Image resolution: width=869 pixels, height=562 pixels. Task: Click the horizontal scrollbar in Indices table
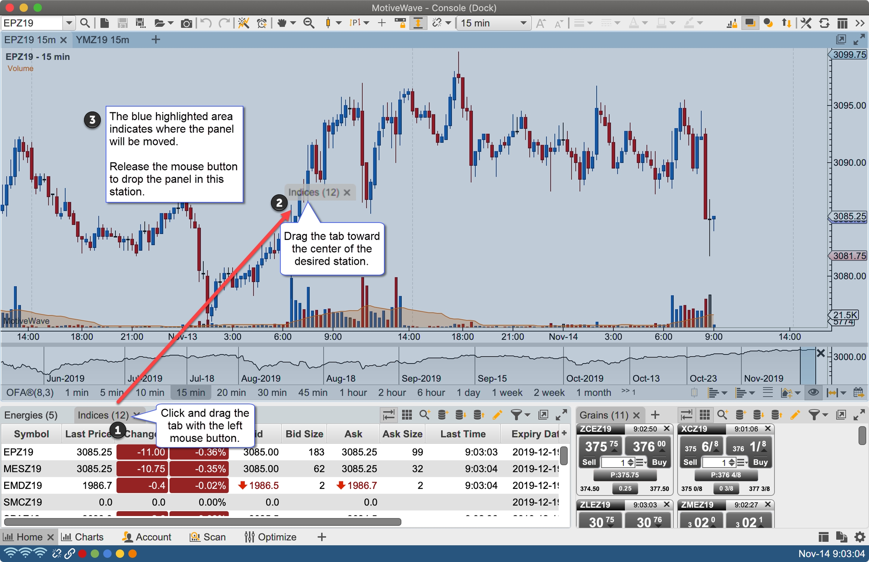tap(202, 522)
